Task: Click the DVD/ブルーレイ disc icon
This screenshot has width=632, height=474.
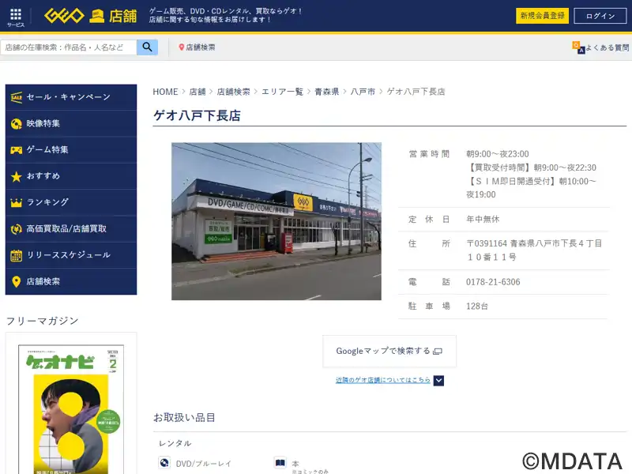Action: tap(164, 463)
